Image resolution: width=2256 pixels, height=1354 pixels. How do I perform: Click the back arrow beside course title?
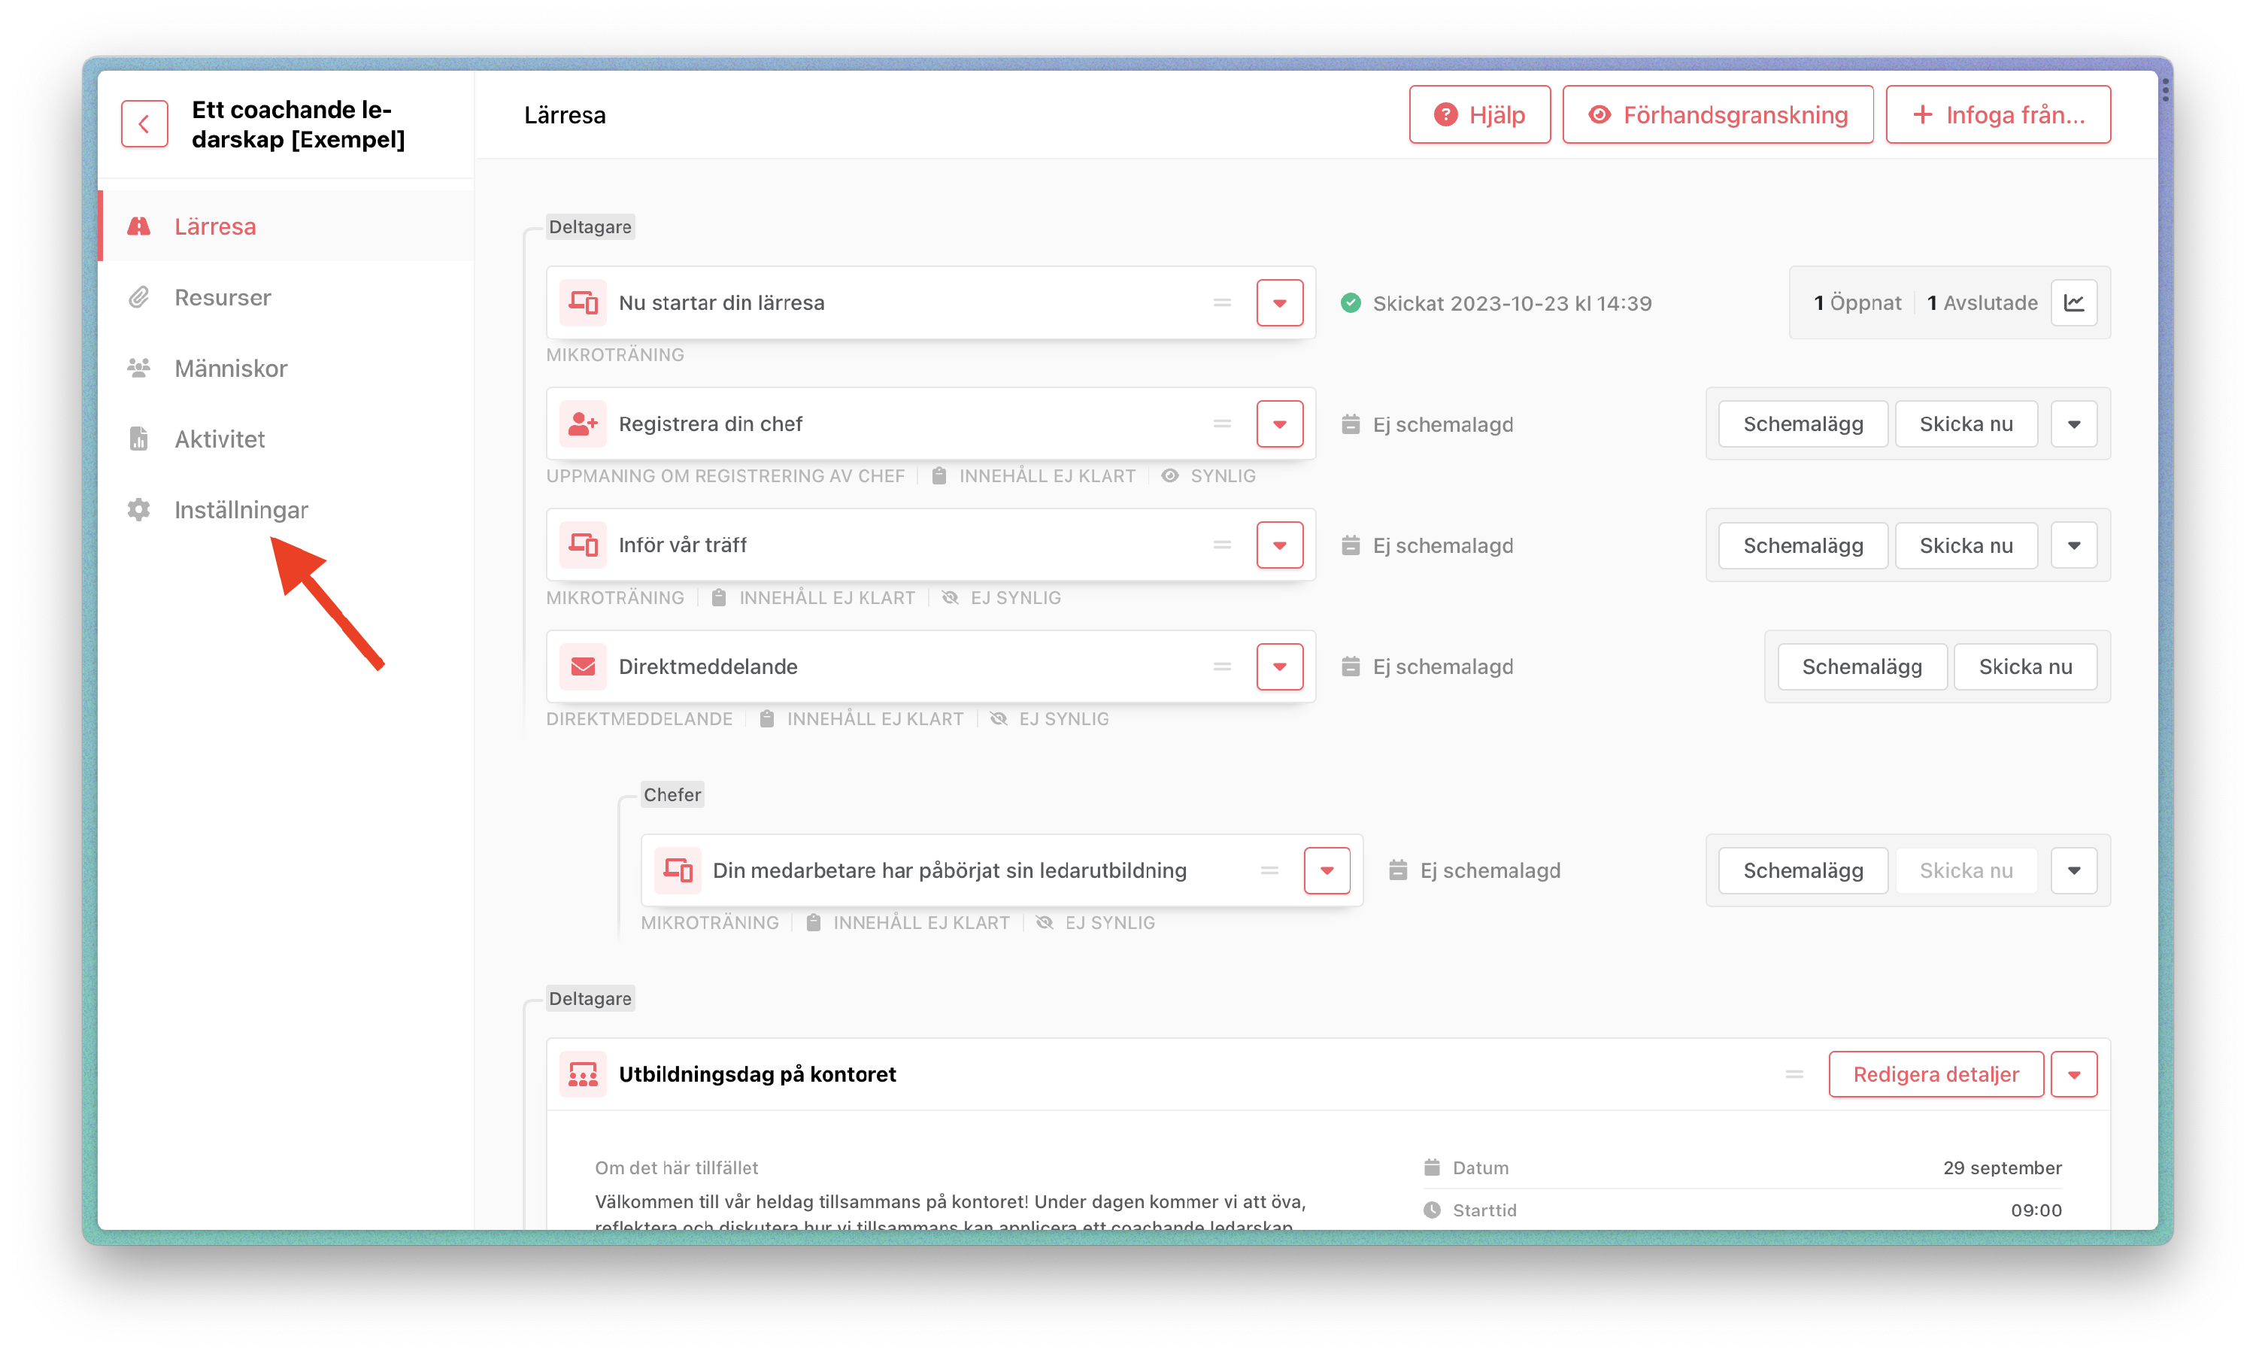click(144, 123)
